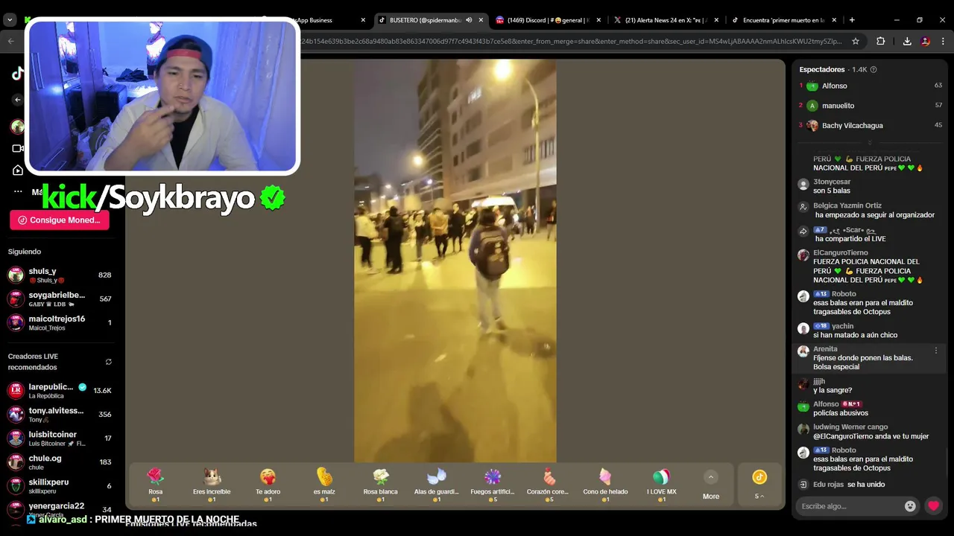Send the Corazón core... gift
This screenshot has height=536, width=954.
[548, 485]
